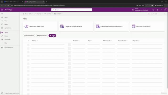The width and height of the screenshot is (168, 95).
Task: Click the column list options icon
Action: (29, 41)
